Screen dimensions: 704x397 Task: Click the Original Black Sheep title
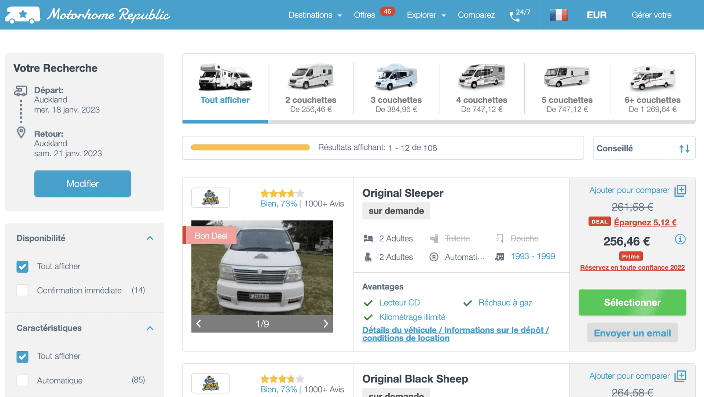tap(415, 379)
